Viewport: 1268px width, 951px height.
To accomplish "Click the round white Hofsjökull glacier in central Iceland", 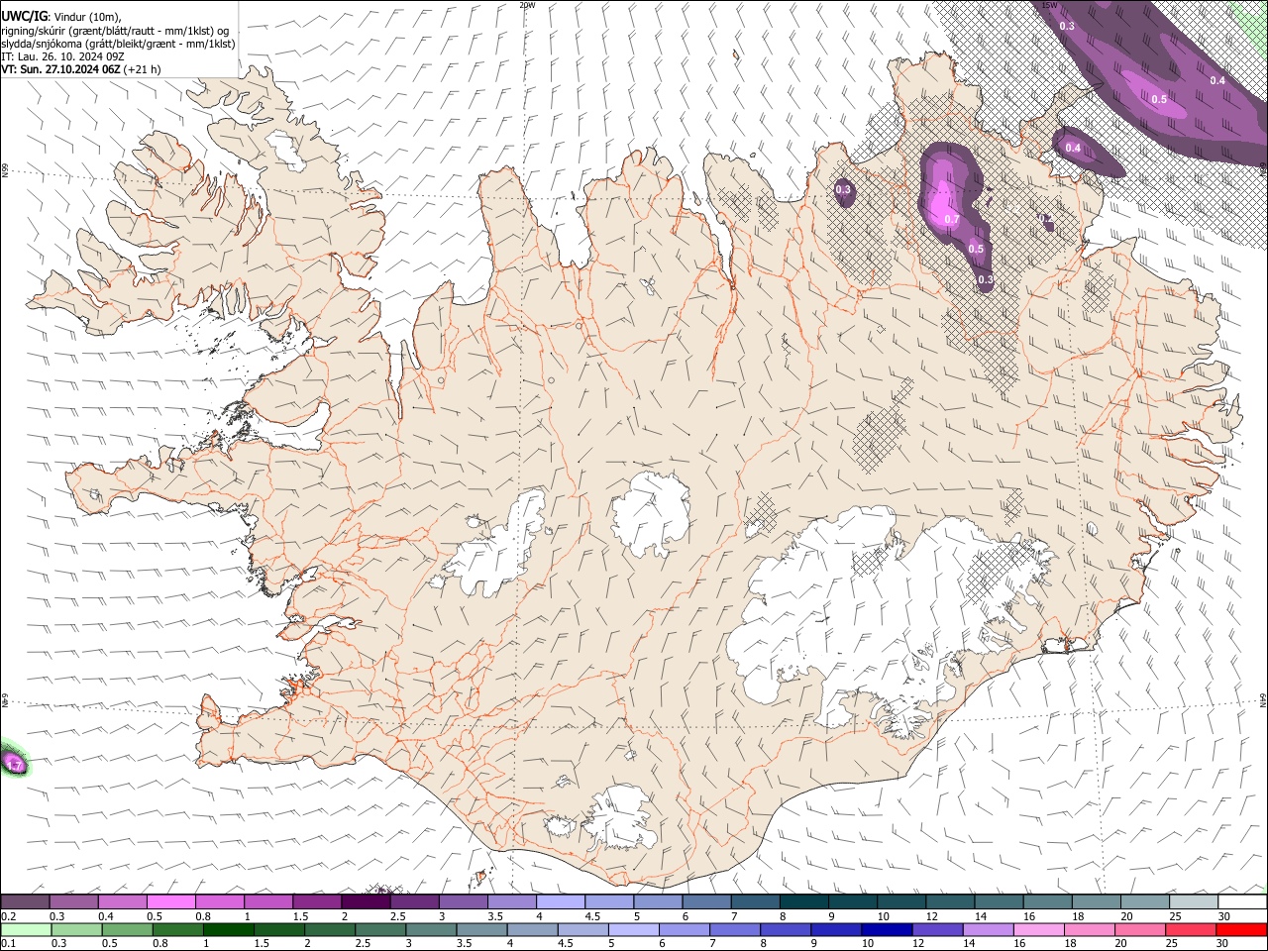I will 650,512.
